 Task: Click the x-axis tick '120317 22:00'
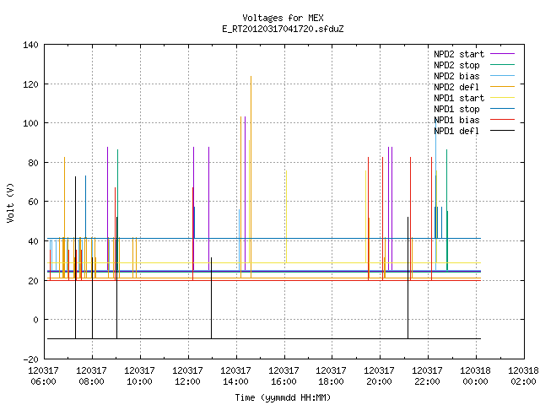coord(428,376)
